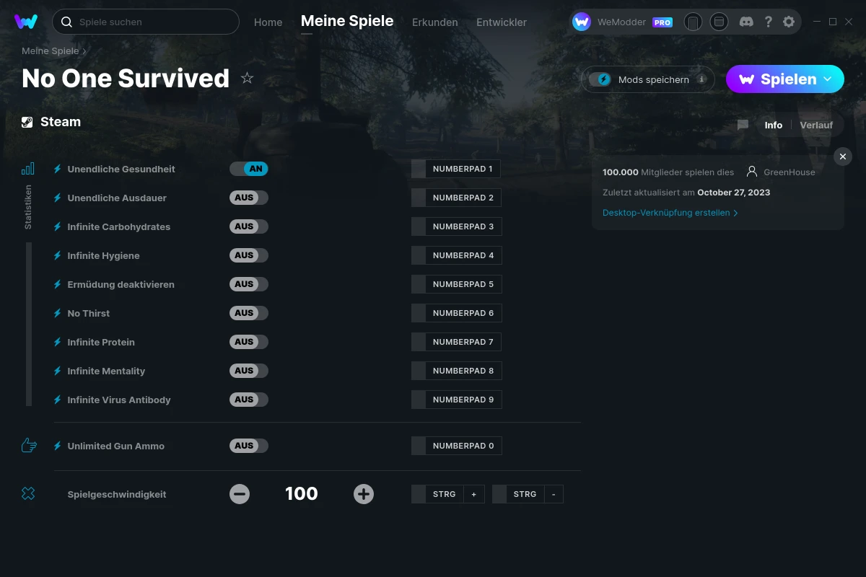Click the lightning icon beside Unlimited Gun Ammo
866x577 pixels.
tap(58, 446)
